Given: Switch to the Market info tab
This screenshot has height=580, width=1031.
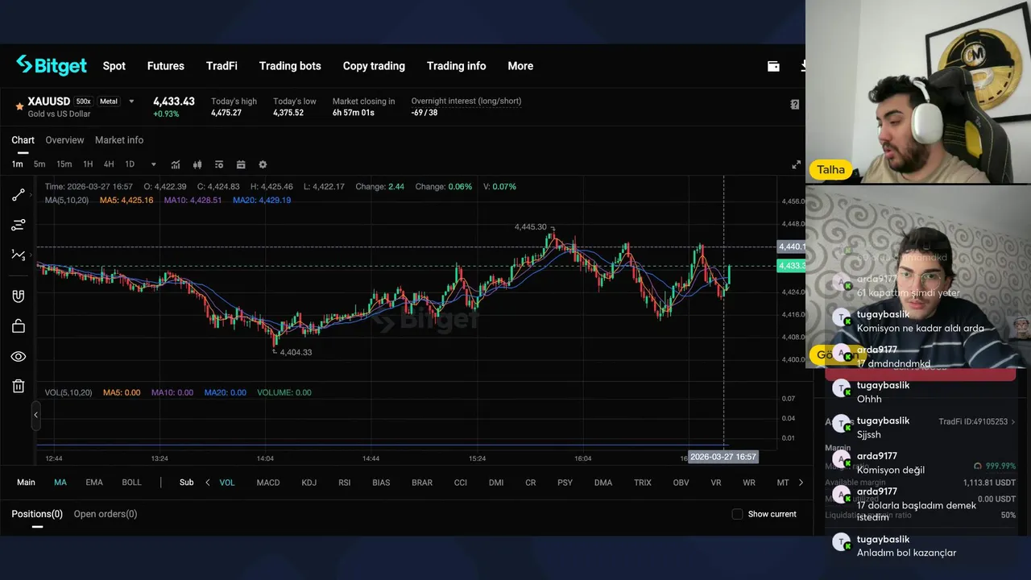Looking at the screenshot, I should [119, 140].
